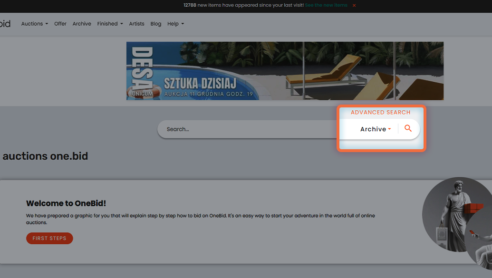Click the First Steps button
Screen dimensions: 492x278
tap(49, 238)
